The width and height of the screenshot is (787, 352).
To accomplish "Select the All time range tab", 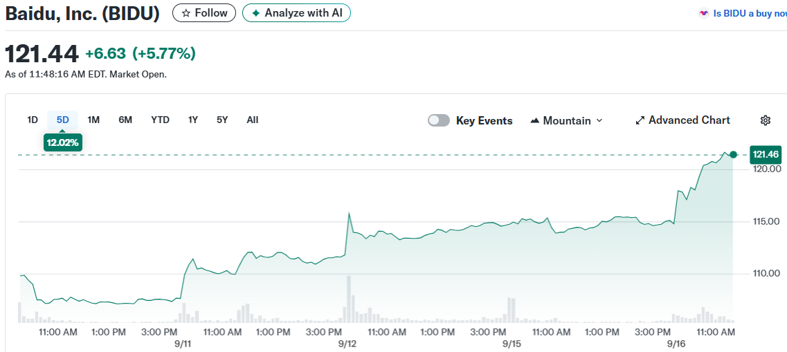I will tap(253, 120).
